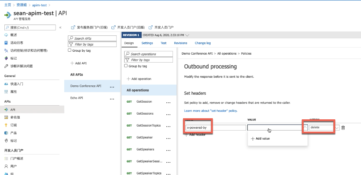361x175 pixels.
Task: Go to 主页 breadcrumb link
Action: click(8, 5)
